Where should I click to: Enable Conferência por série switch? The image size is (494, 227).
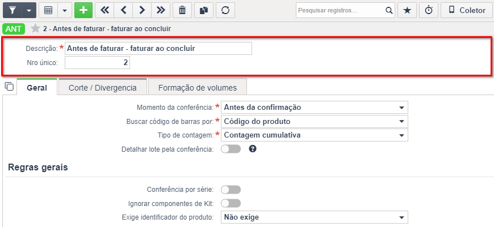(x=231, y=190)
